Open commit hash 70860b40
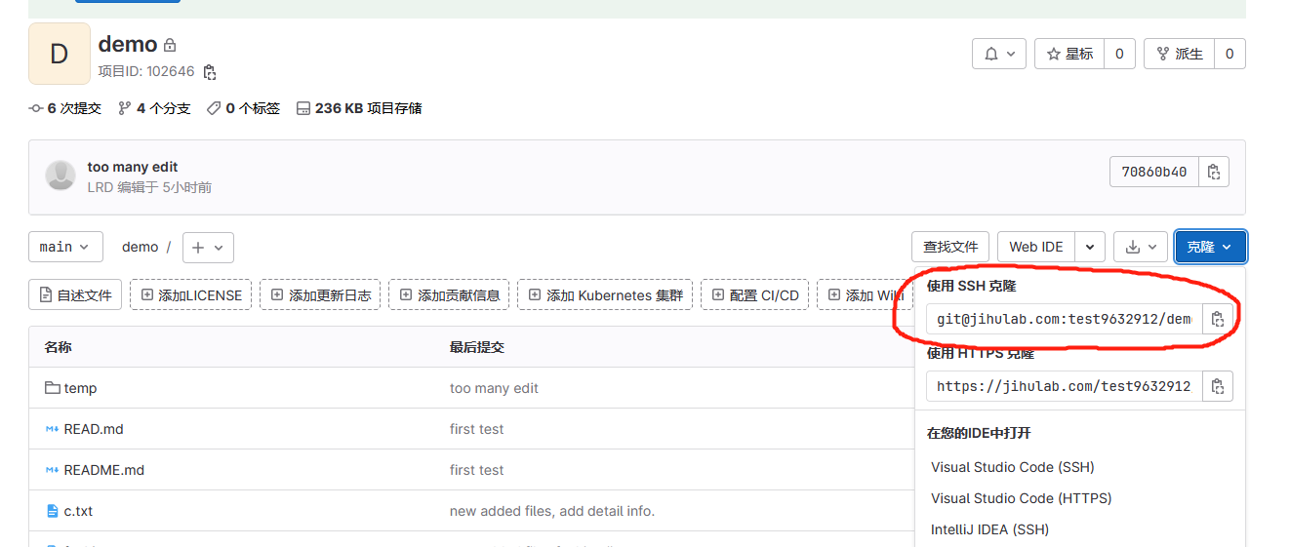 pyautogui.click(x=1153, y=172)
